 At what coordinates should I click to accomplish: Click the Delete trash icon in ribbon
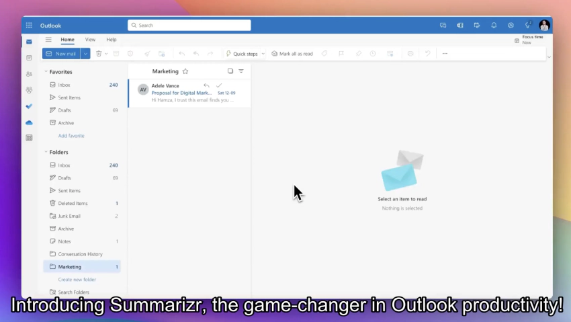coord(99,54)
